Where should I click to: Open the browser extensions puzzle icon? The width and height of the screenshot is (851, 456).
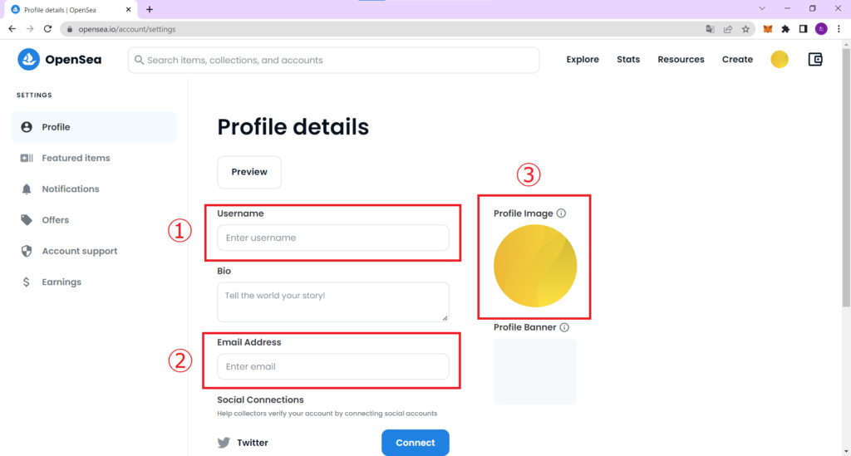[785, 29]
